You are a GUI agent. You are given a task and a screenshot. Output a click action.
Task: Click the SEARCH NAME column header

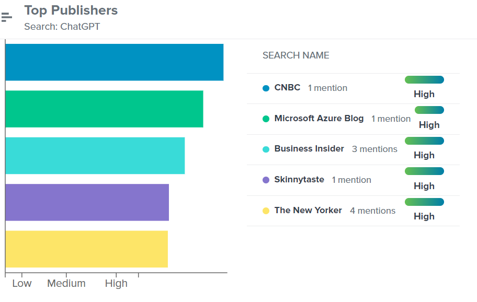point(296,55)
